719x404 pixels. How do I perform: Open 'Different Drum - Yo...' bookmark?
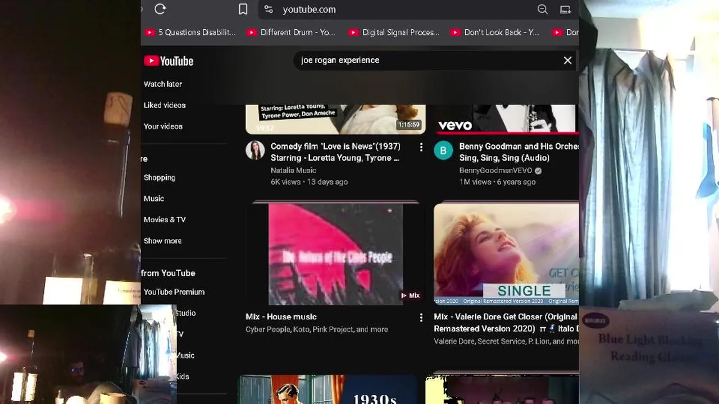click(x=291, y=33)
